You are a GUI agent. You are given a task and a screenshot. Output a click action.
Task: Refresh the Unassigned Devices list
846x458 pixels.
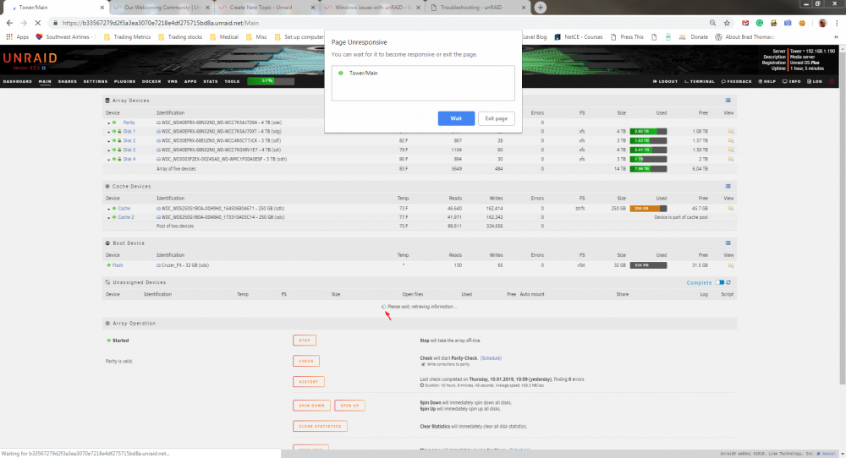(728, 282)
